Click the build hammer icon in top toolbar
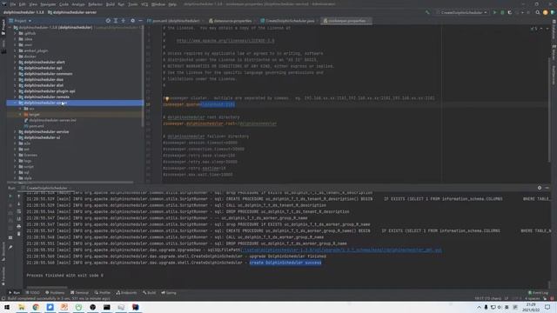Image resolution: width=557 pixels, height=313 pixels. tap(427, 12)
